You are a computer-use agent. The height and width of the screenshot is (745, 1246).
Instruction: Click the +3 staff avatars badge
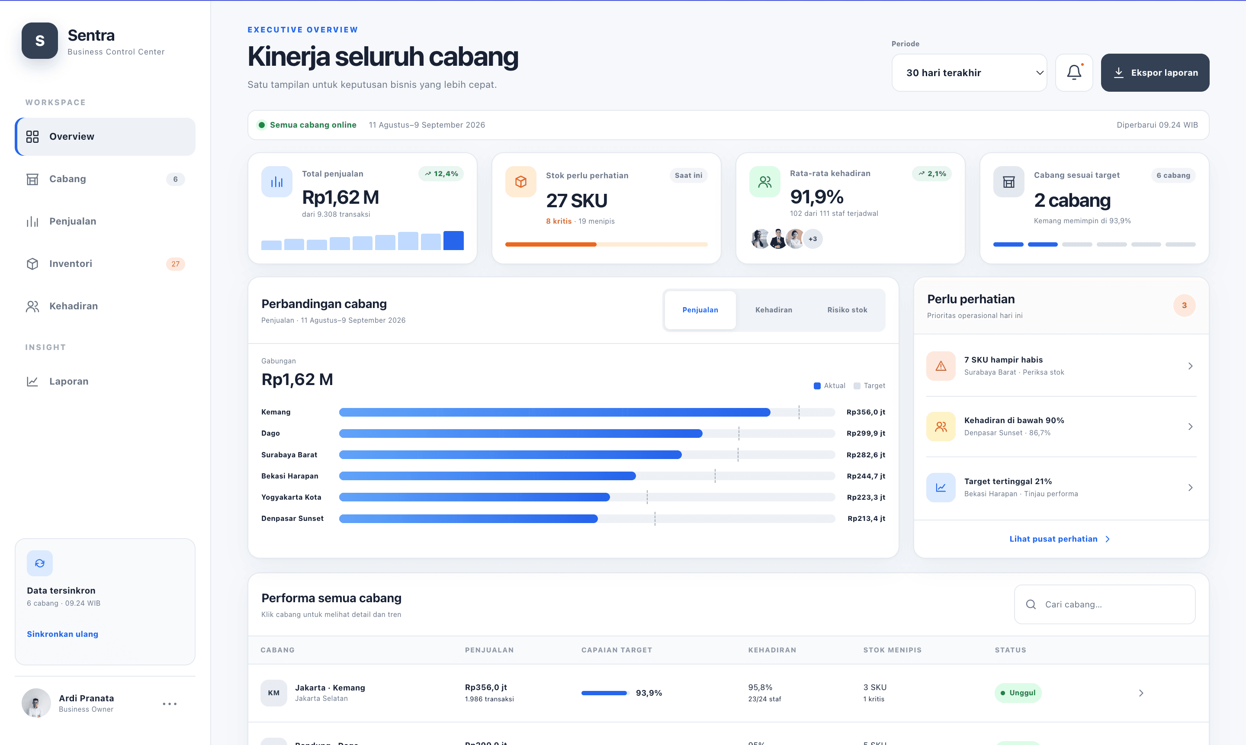(x=813, y=239)
